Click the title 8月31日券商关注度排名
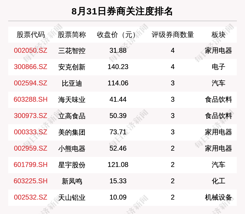Screen dimensions: 245x214 [122, 11]
